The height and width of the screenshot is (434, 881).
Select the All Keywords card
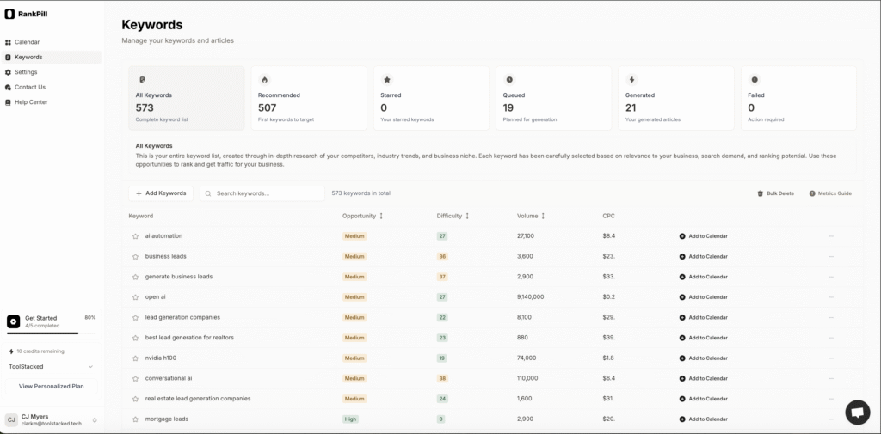187,98
